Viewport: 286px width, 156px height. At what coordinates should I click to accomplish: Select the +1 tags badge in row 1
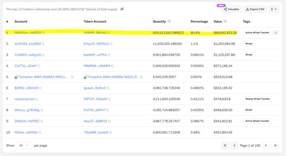tap(275, 33)
